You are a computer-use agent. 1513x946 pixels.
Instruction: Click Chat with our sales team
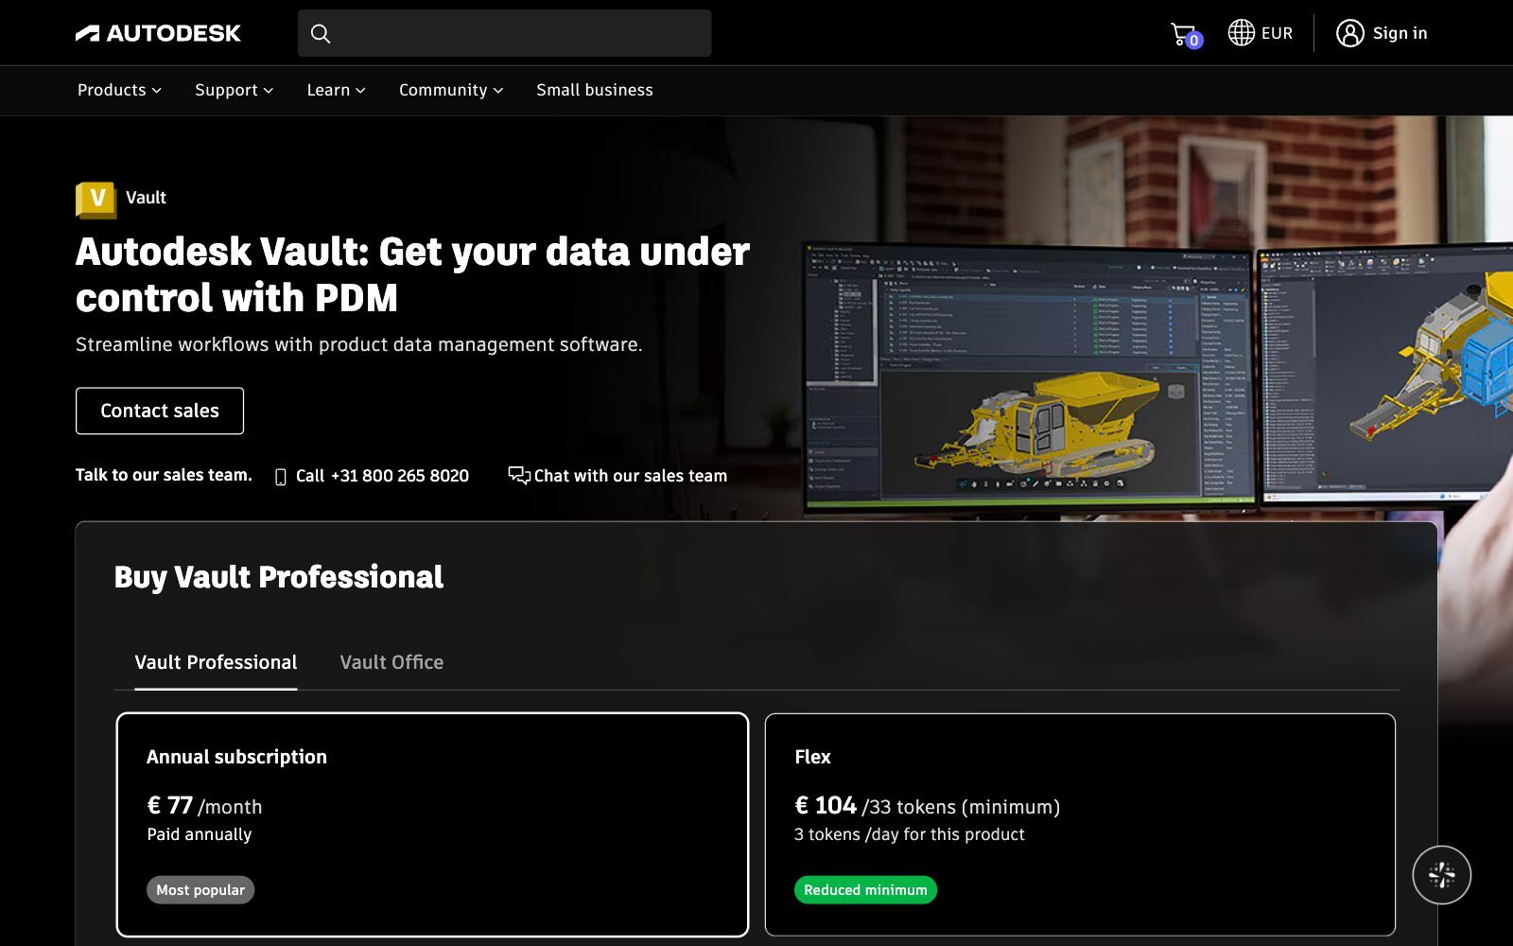point(631,476)
